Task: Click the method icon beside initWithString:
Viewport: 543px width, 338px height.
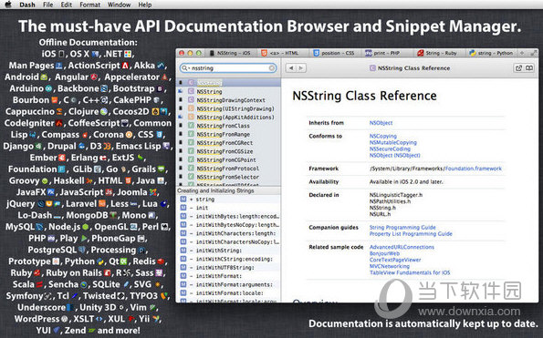Action: [x=183, y=251]
